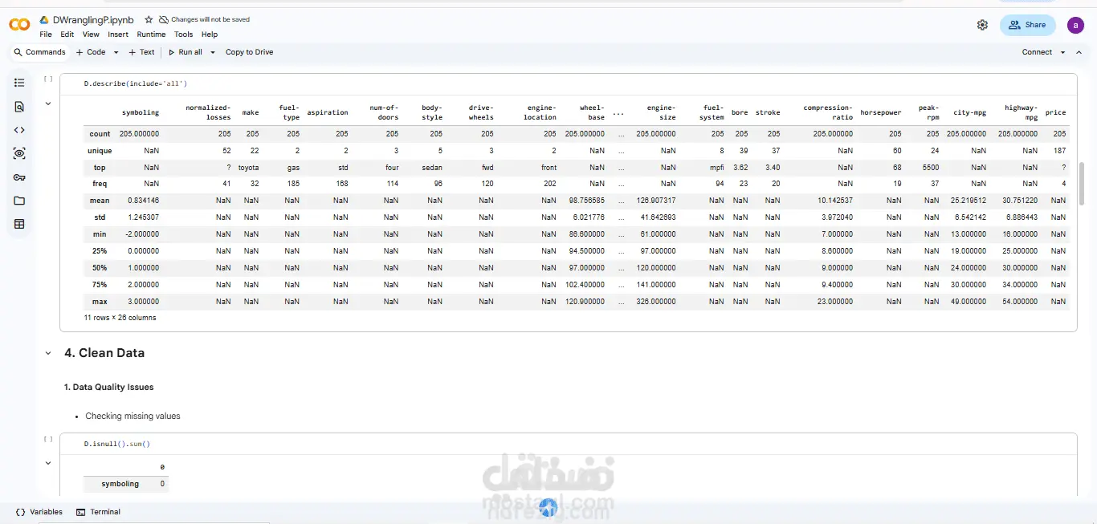The width and height of the screenshot is (1097, 524).
Task: Open the Terminal panel
Action: (x=98, y=512)
